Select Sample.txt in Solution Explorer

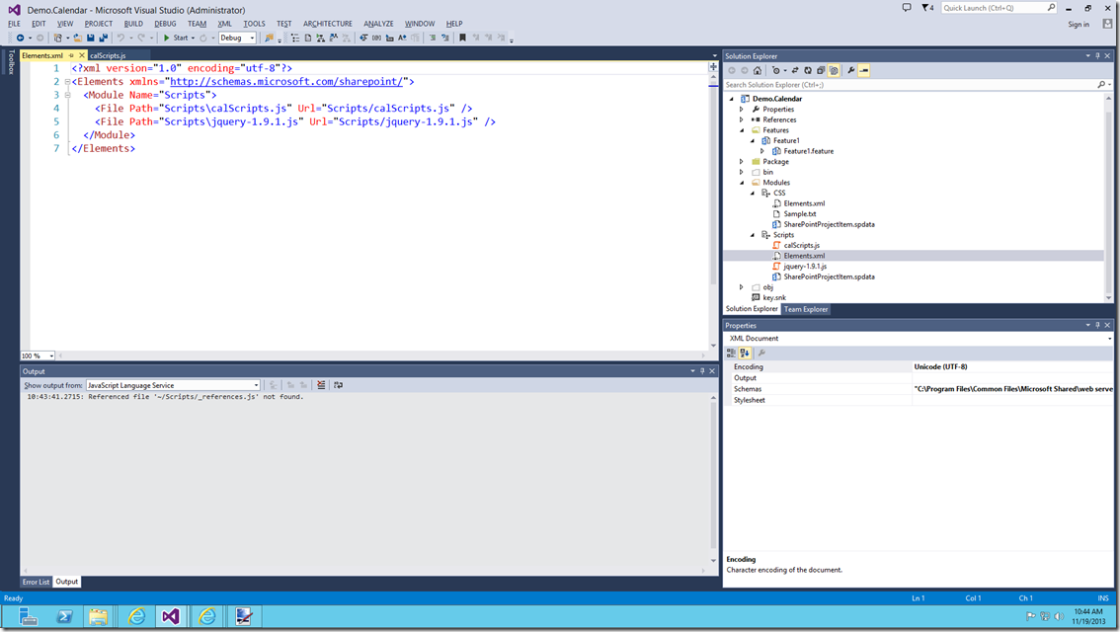click(x=799, y=214)
